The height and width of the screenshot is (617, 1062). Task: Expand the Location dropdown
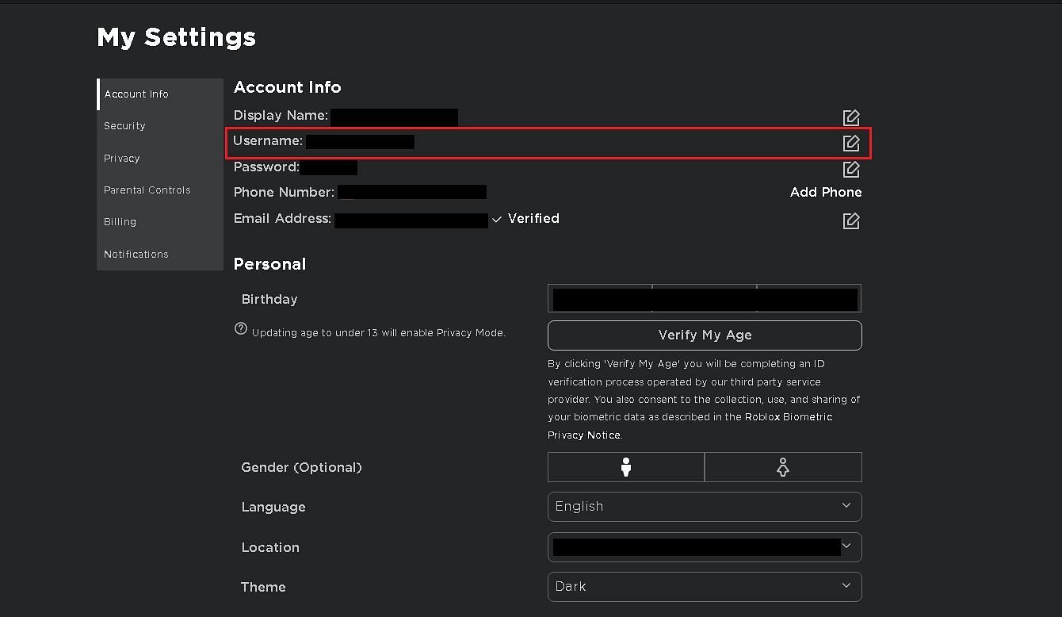tap(704, 547)
